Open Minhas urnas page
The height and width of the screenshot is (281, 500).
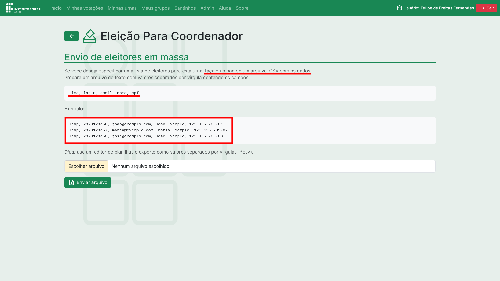click(122, 8)
